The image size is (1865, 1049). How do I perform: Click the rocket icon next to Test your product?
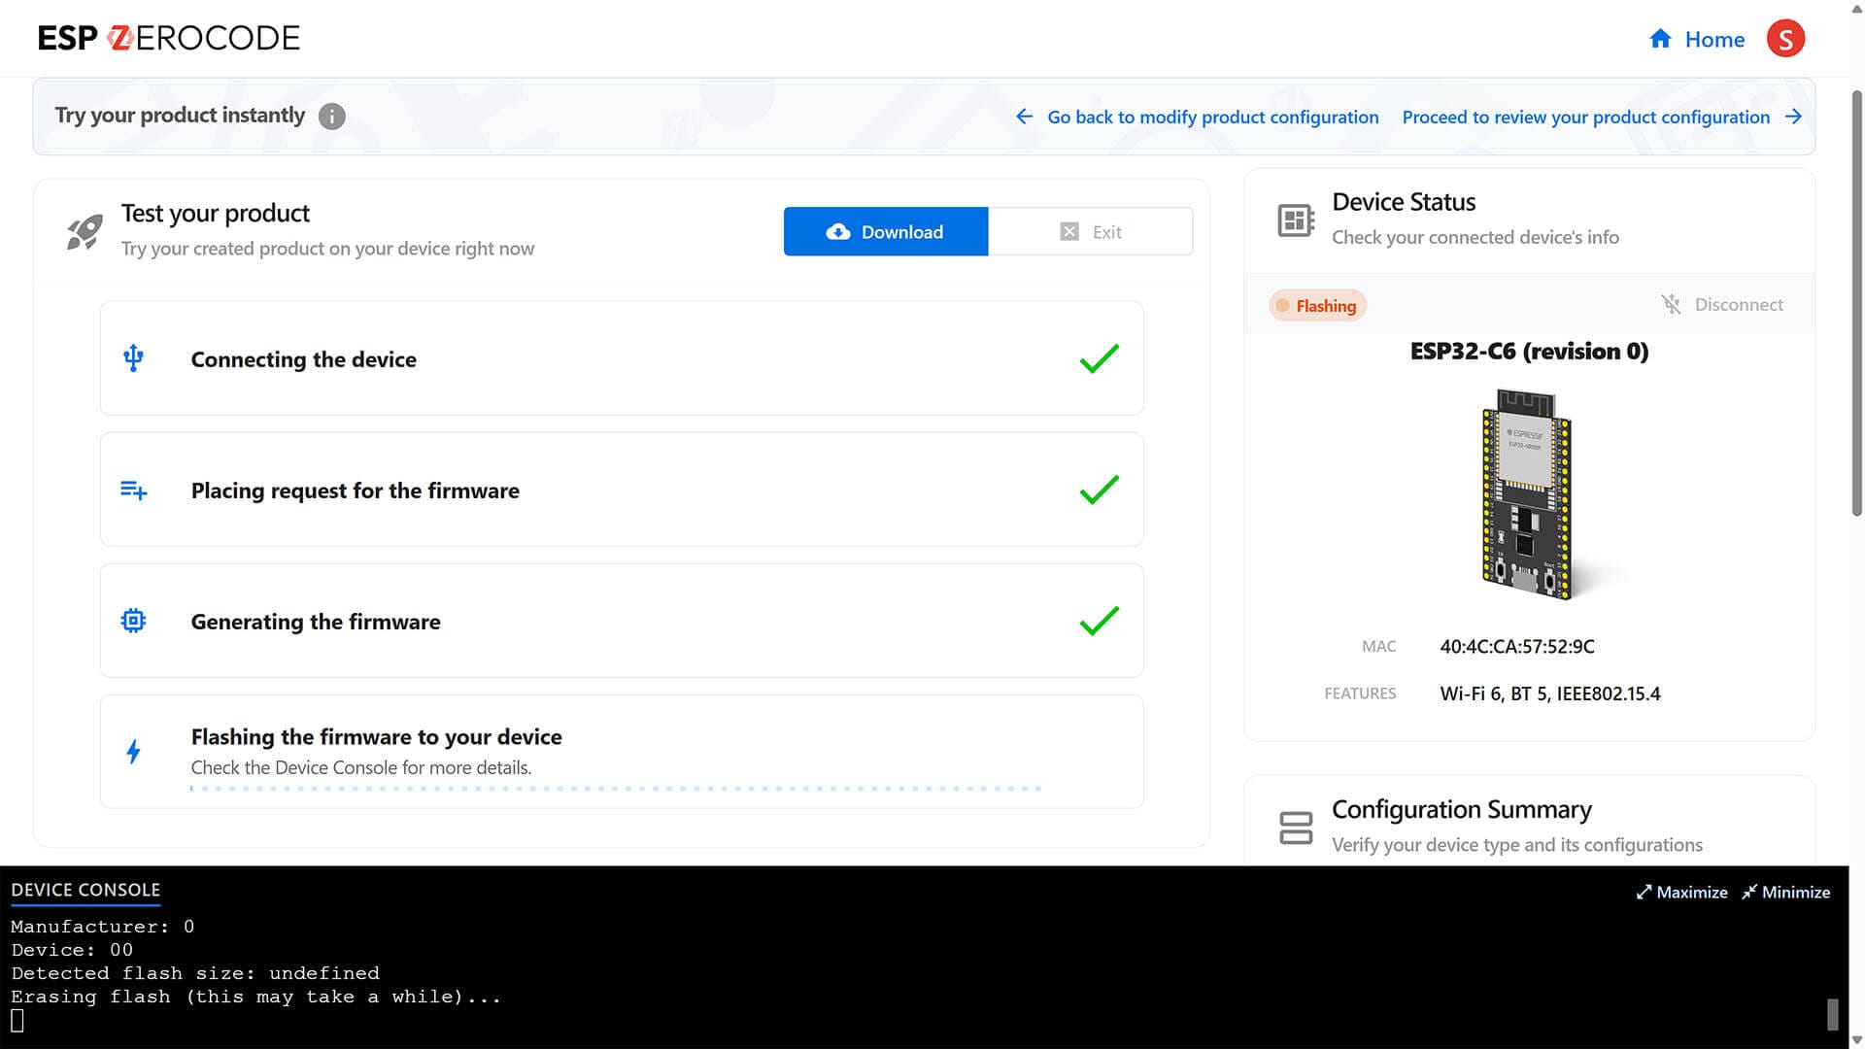click(85, 231)
